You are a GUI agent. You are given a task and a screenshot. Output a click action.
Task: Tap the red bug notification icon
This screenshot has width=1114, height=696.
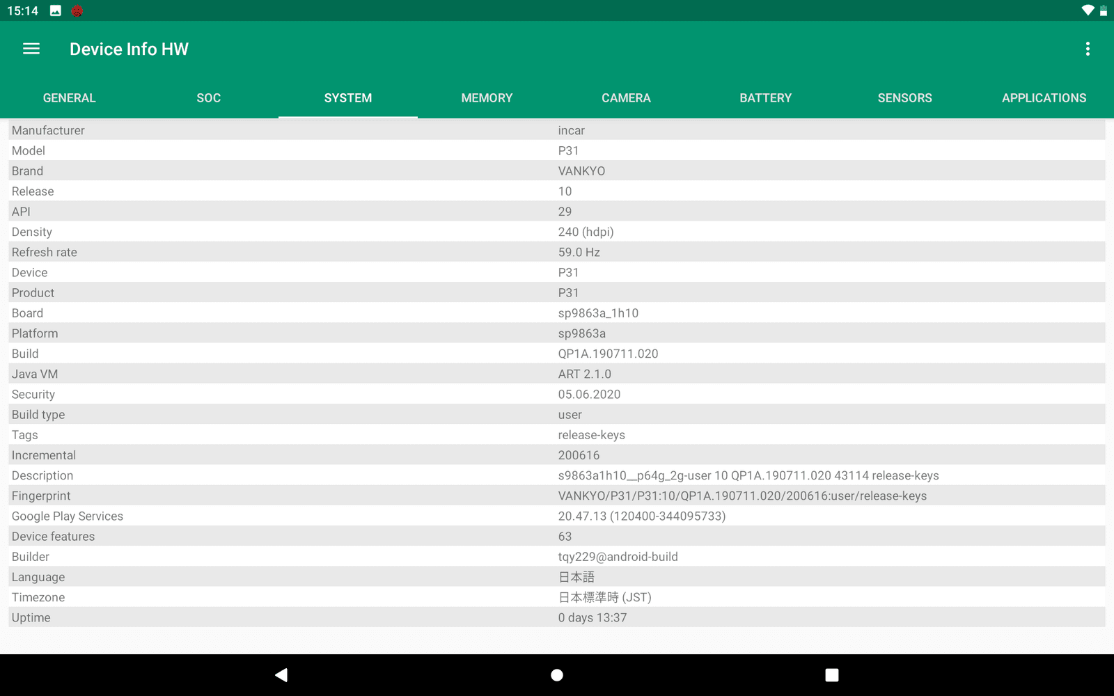pos(77,10)
